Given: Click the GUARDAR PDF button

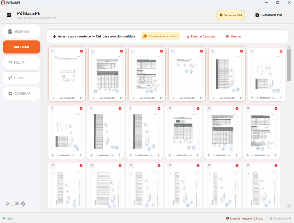Looking at the screenshot, I should coord(269,15).
